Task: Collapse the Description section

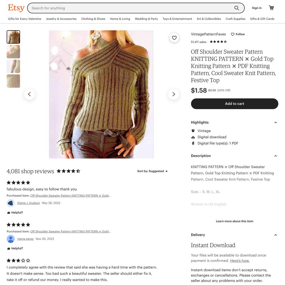Action: click(276, 156)
